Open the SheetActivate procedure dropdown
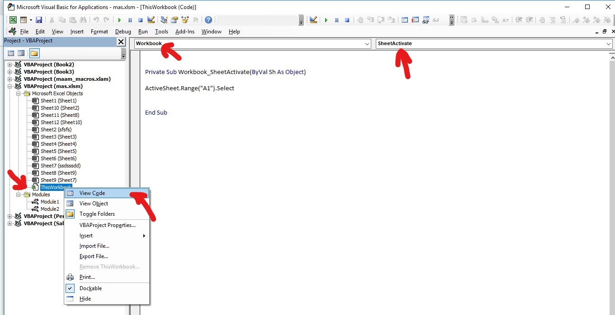This screenshot has height=315, width=615. [x=609, y=44]
